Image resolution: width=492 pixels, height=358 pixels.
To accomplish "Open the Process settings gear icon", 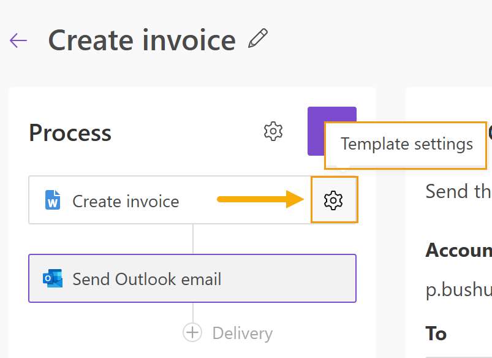I will (x=273, y=131).
